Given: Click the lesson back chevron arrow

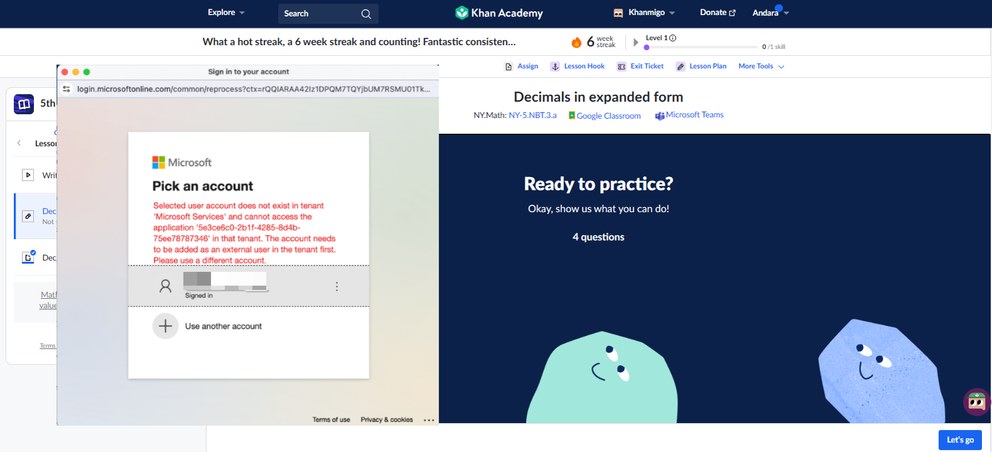Looking at the screenshot, I should click(x=19, y=143).
